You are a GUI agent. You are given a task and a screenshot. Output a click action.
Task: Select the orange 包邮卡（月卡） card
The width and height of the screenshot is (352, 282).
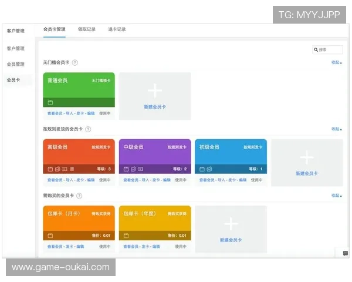point(79,223)
